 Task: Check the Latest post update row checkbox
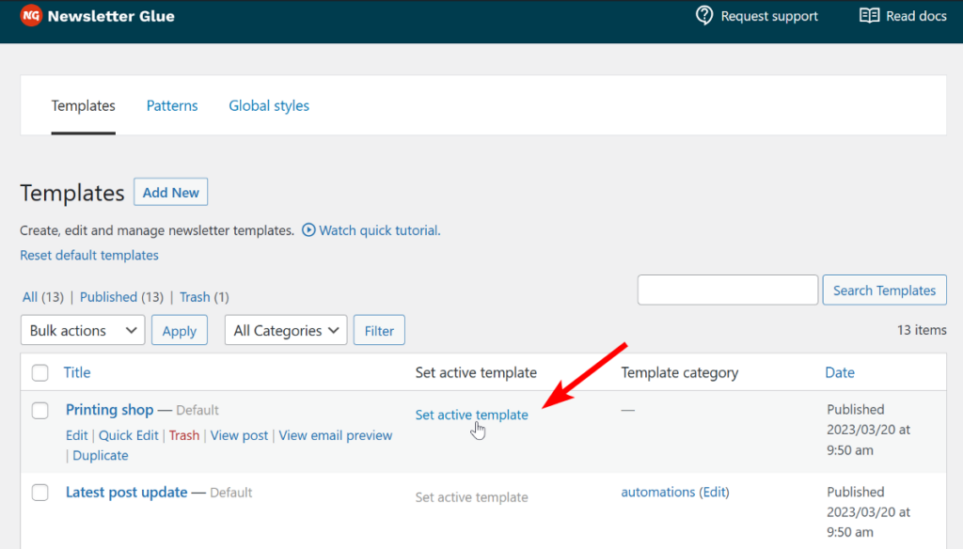pos(39,493)
